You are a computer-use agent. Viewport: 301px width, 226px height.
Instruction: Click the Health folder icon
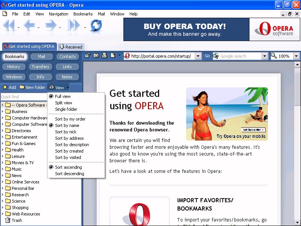point(8,150)
